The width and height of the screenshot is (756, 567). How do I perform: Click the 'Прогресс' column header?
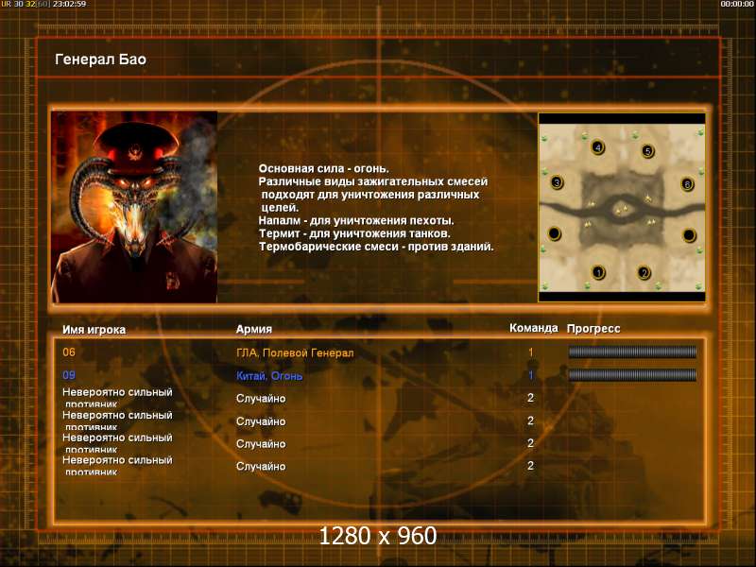click(593, 328)
